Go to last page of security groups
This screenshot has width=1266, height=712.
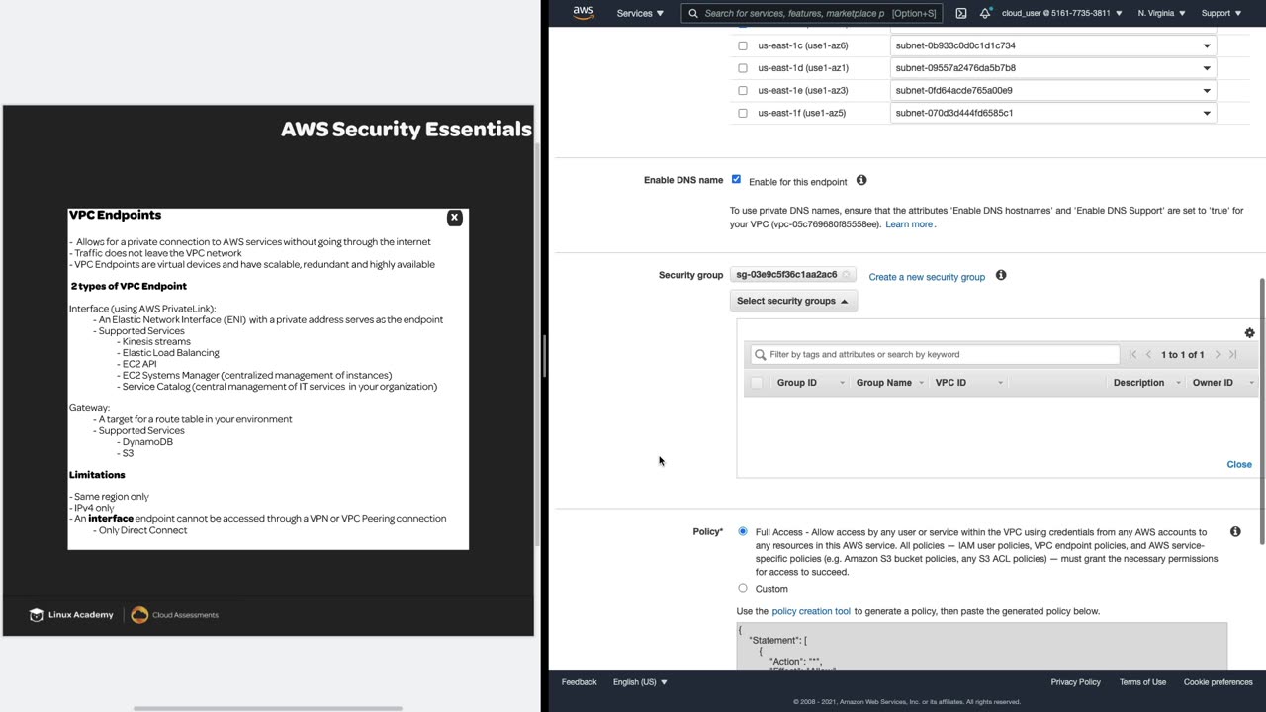click(1232, 354)
